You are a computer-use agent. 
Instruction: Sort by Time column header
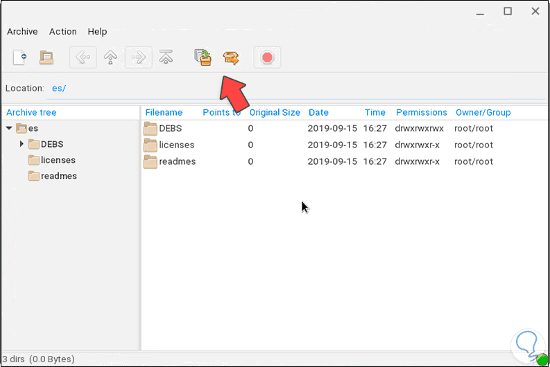pos(375,112)
